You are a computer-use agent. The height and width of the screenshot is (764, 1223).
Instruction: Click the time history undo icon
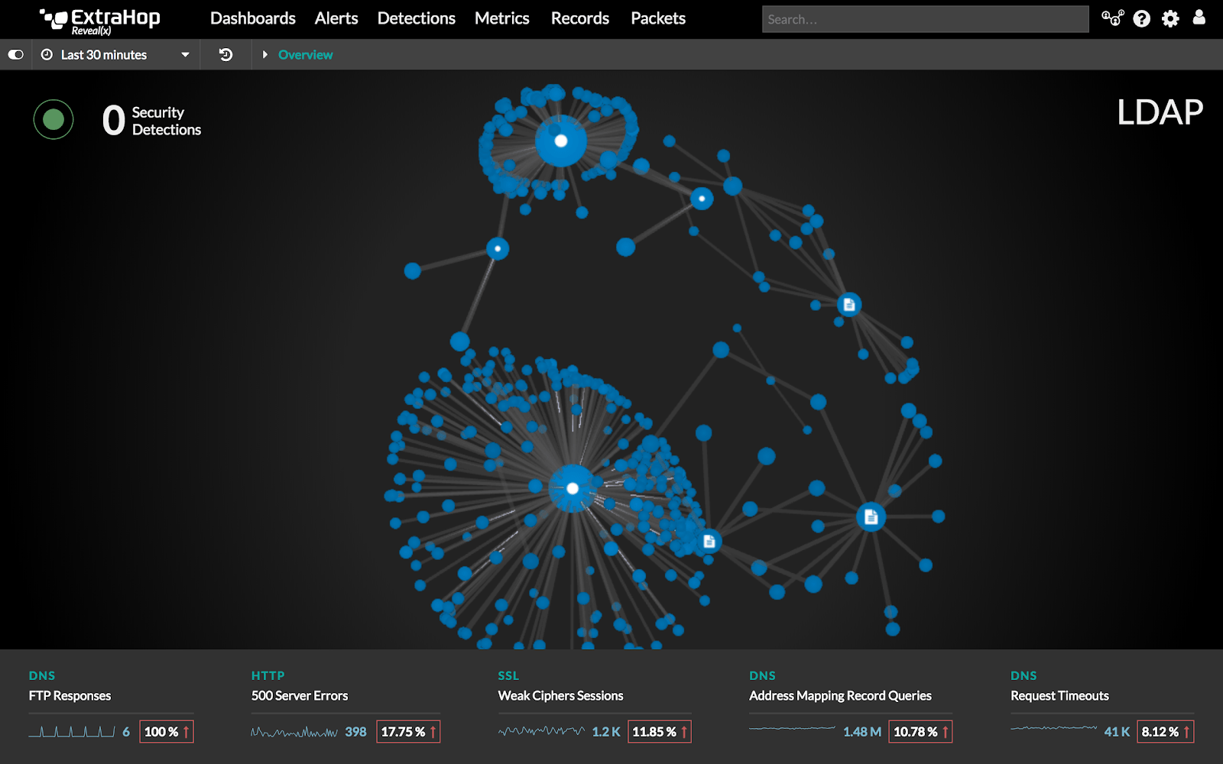tap(225, 55)
